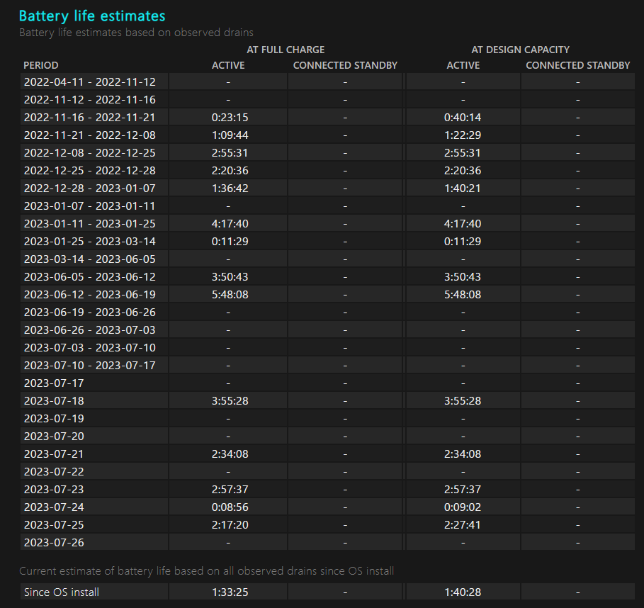Select period "2023-03-14 - 2023-06-05"
This screenshot has width=644, height=608.
click(x=89, y=259)
